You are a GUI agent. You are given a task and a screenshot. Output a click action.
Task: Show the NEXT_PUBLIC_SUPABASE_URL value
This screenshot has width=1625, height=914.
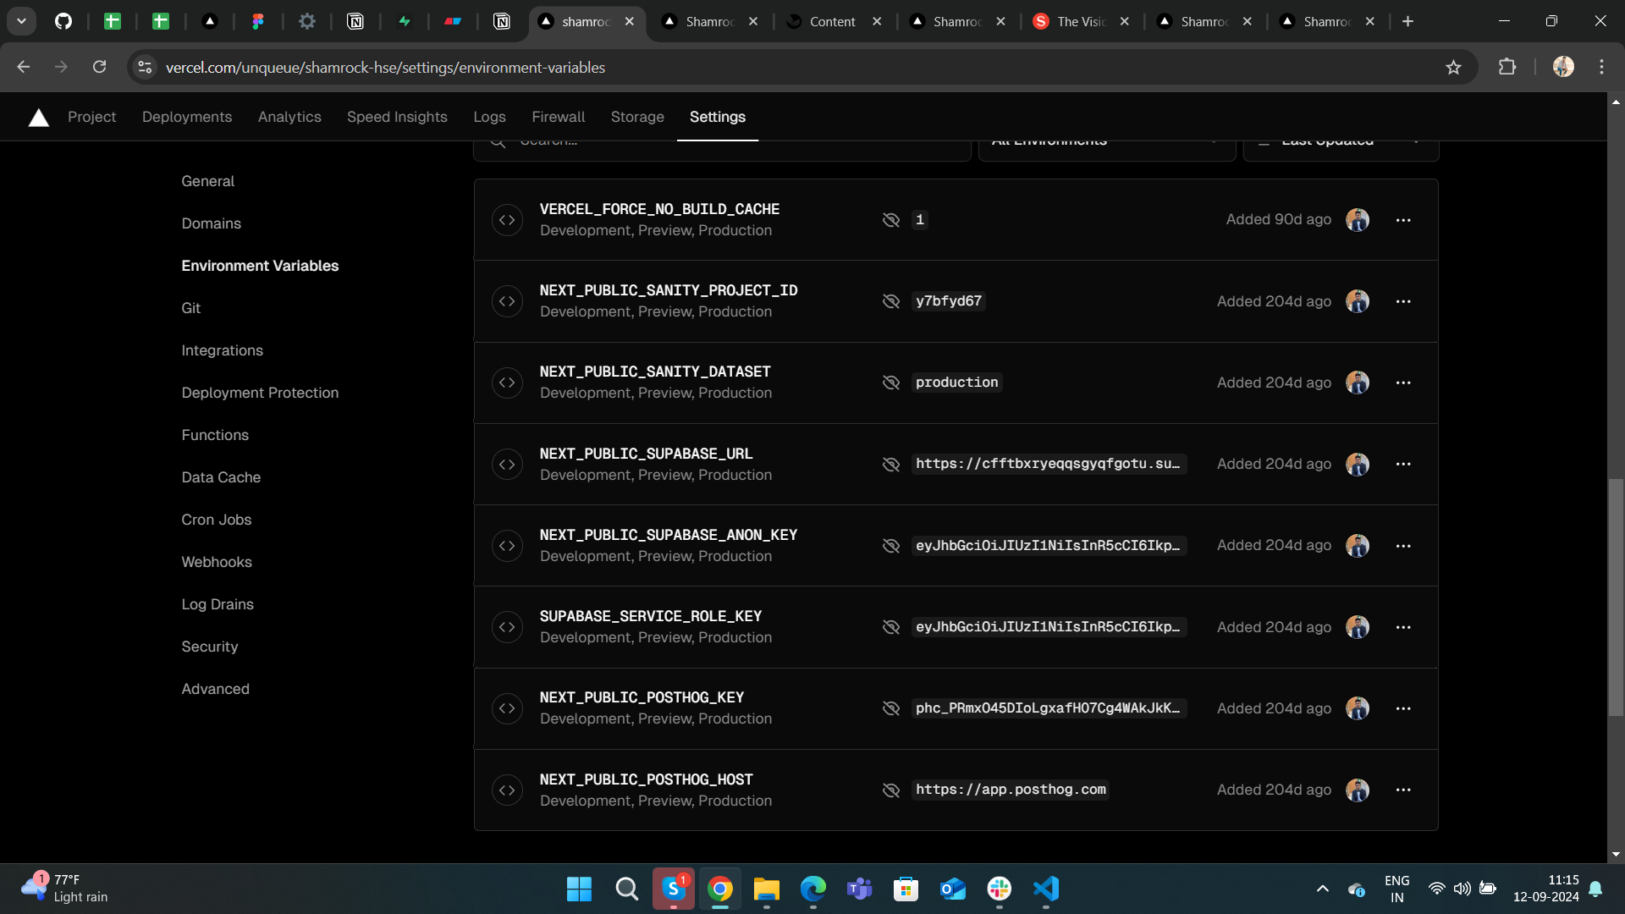pyautogui.click(x=890, y=464)
